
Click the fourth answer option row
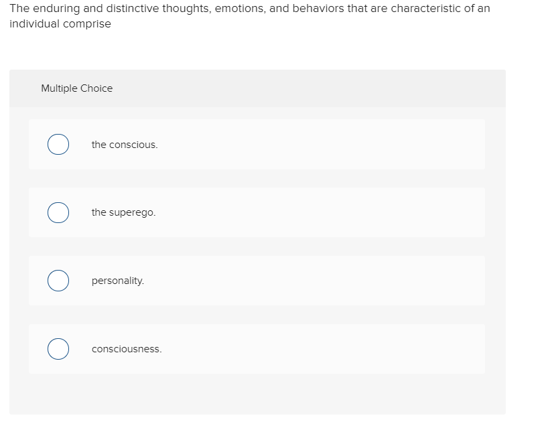[257, 349]
